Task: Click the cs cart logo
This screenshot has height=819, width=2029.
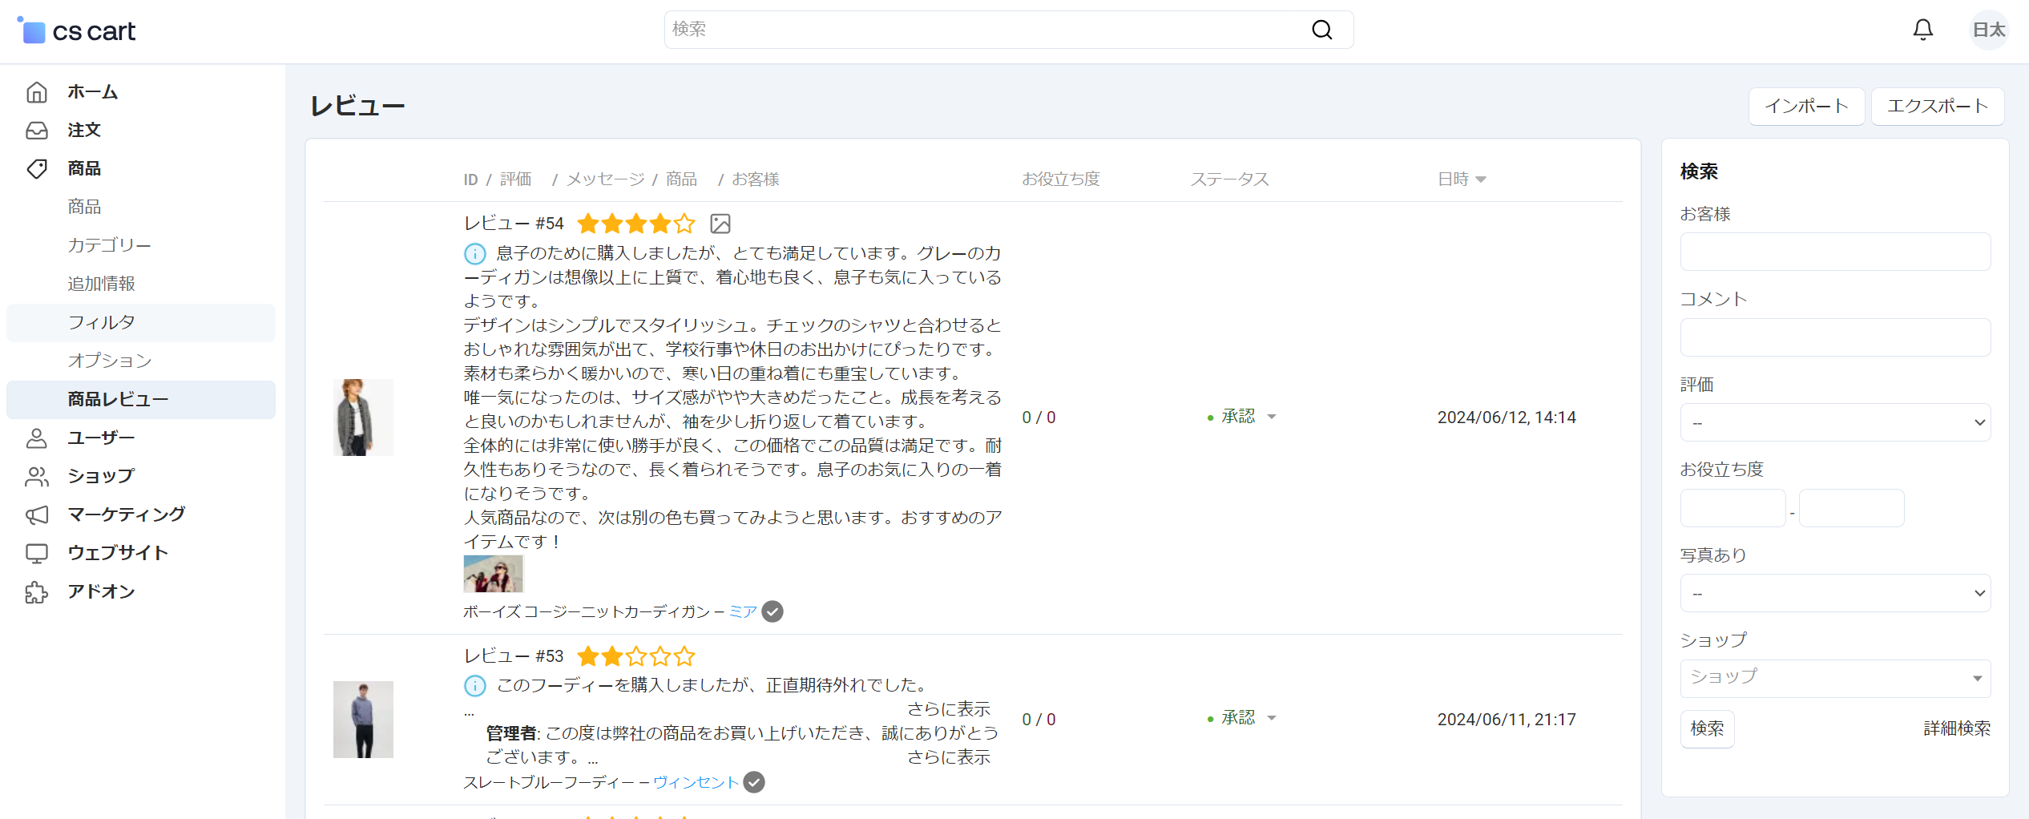Action: click(x=77, y=31)
